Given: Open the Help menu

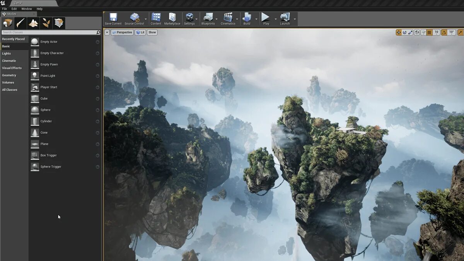Looking at the screenshot, I should point(39,9).
